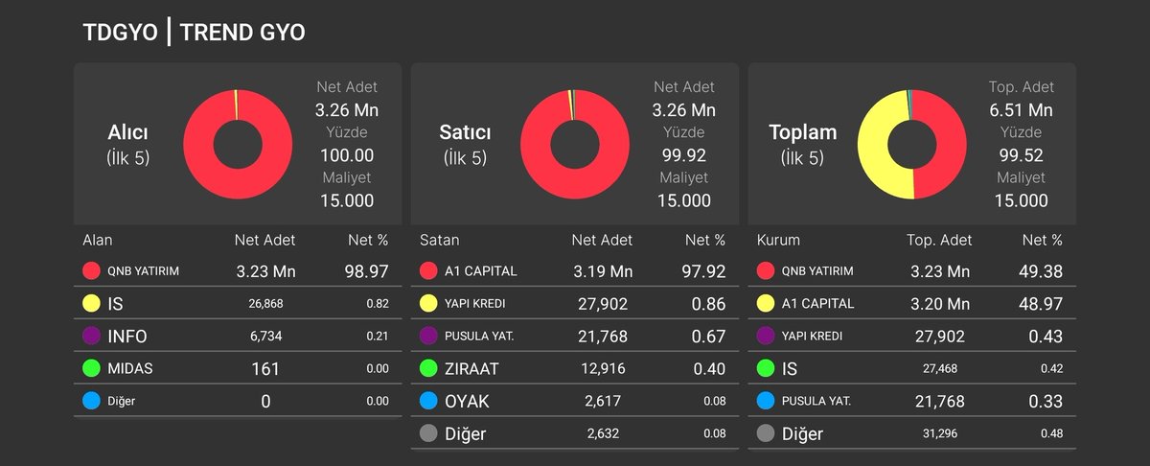This screenshot has height=466, width=1150.
Task: Click the Alıcı donut chart
Action: 237,145
